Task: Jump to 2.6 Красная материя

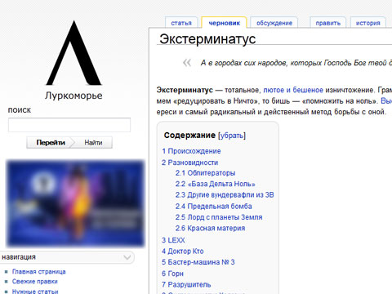Action: pos(210,228)
